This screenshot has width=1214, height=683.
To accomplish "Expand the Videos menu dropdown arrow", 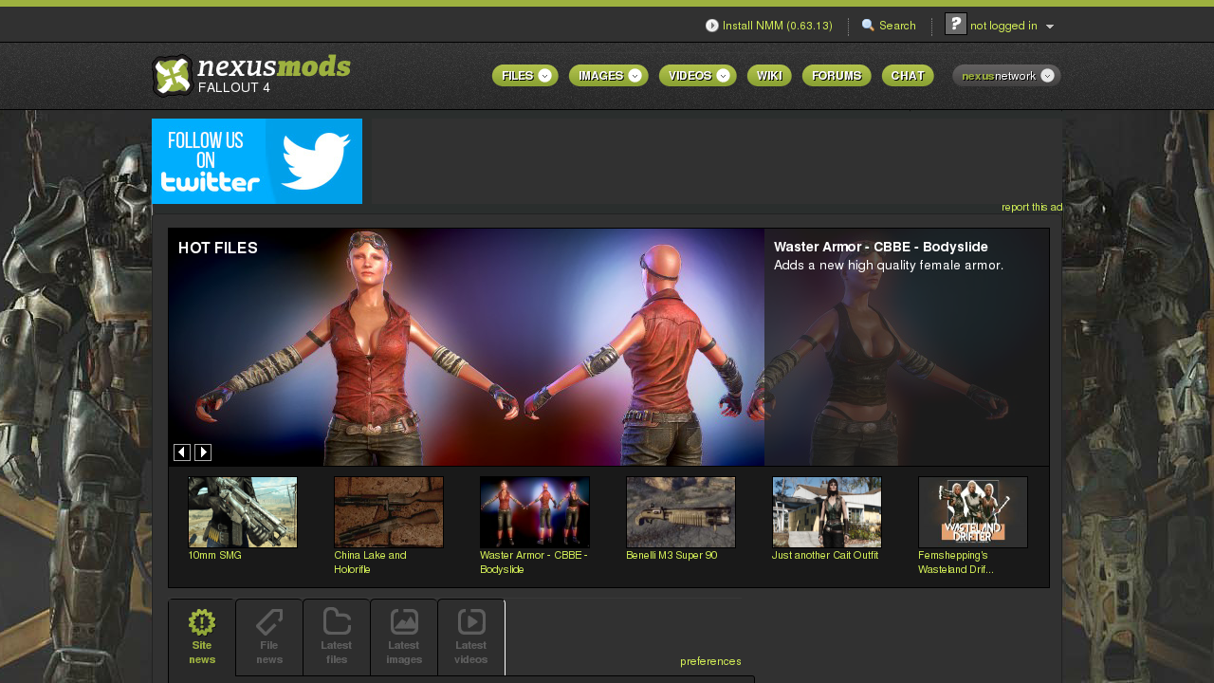I will point(724,76).
